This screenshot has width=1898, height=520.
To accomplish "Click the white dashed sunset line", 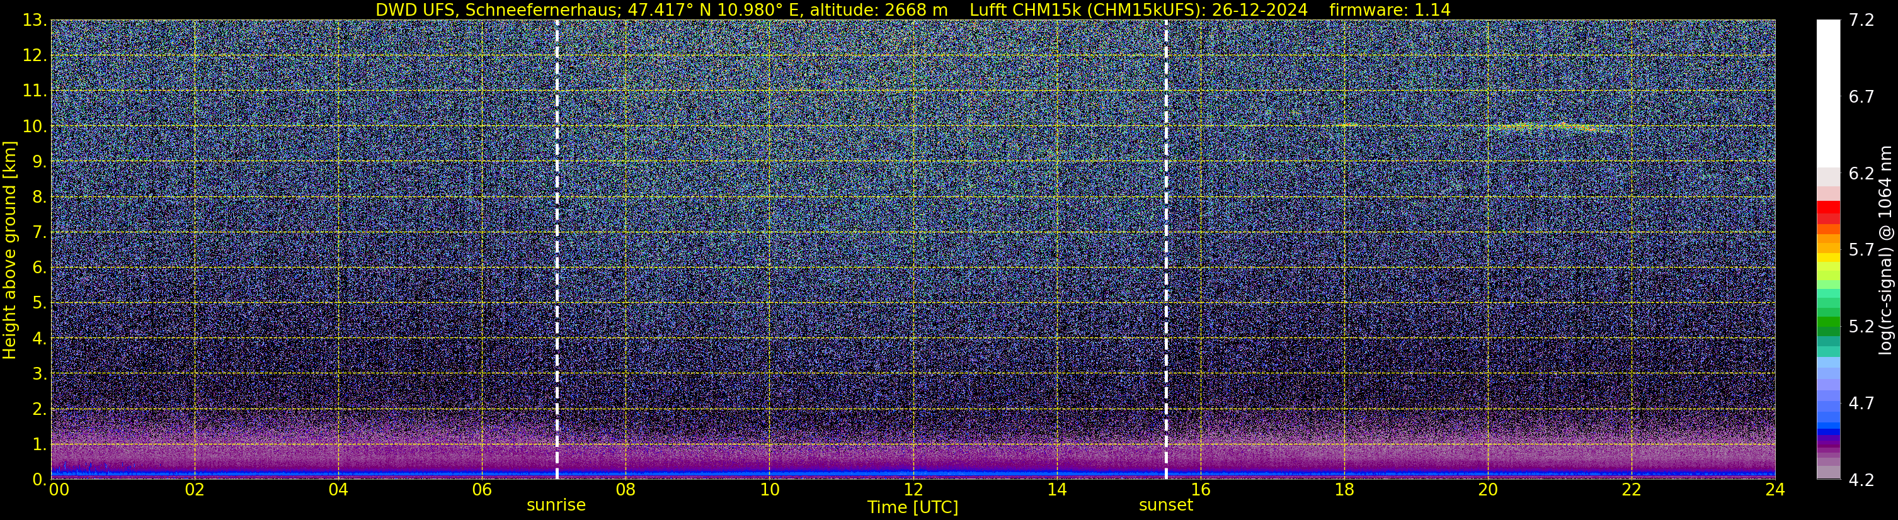I will pos(1165,249).
